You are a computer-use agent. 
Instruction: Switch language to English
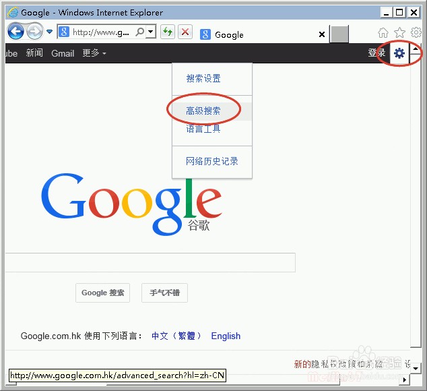(226, 336)
